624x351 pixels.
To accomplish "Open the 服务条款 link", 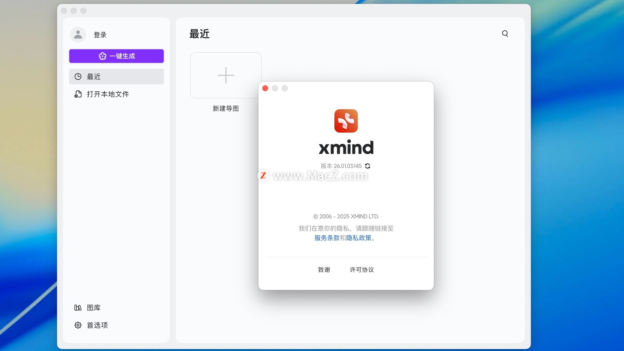I will click(327, 238).
